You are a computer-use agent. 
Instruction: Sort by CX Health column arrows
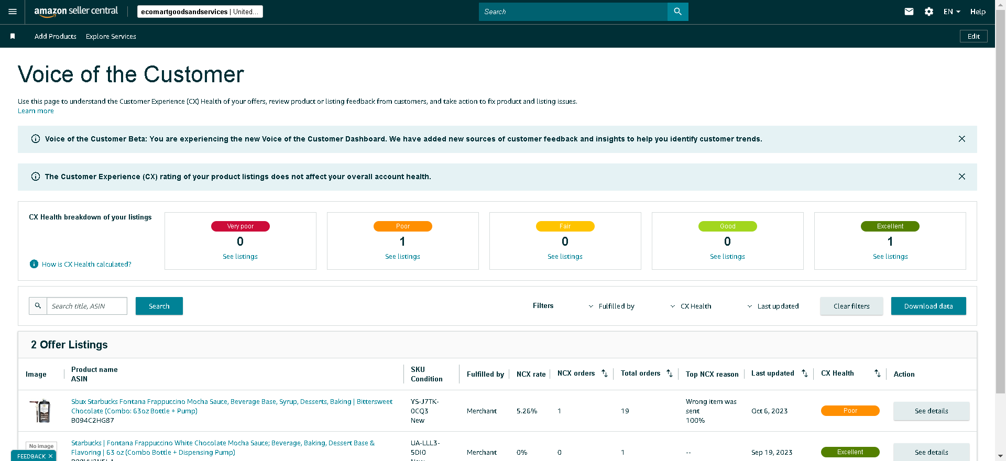(x=878, y=374)
